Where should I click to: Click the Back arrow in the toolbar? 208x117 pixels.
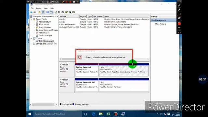pyautogui.click(x=31, y=12)
